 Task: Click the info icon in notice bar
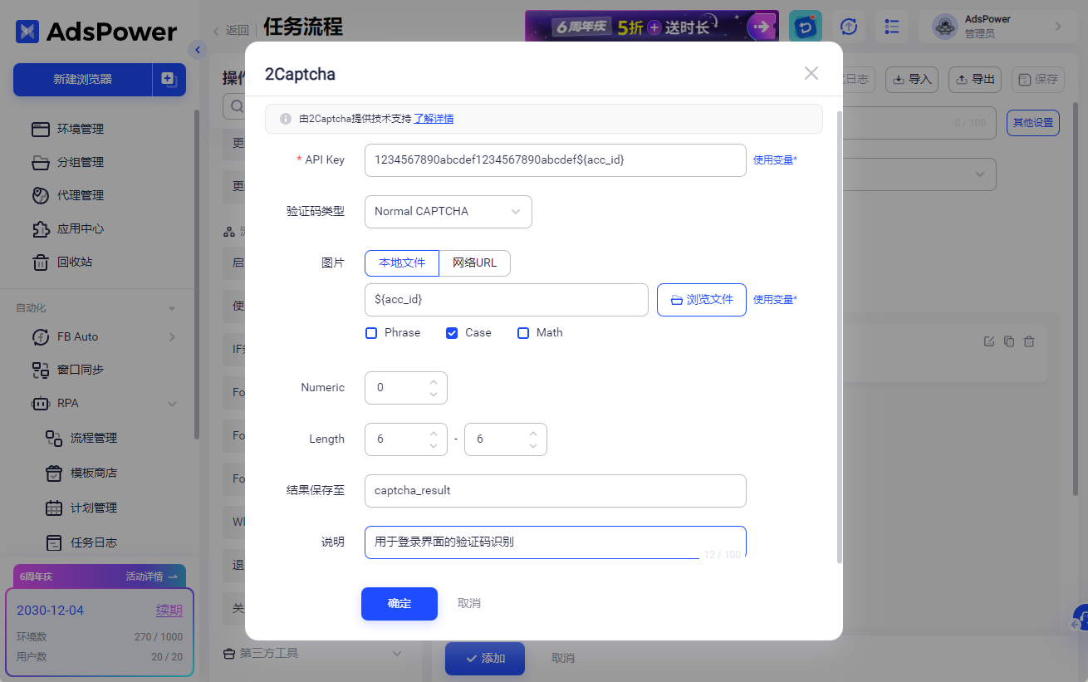pyautogui.click(x=285, y=119)
